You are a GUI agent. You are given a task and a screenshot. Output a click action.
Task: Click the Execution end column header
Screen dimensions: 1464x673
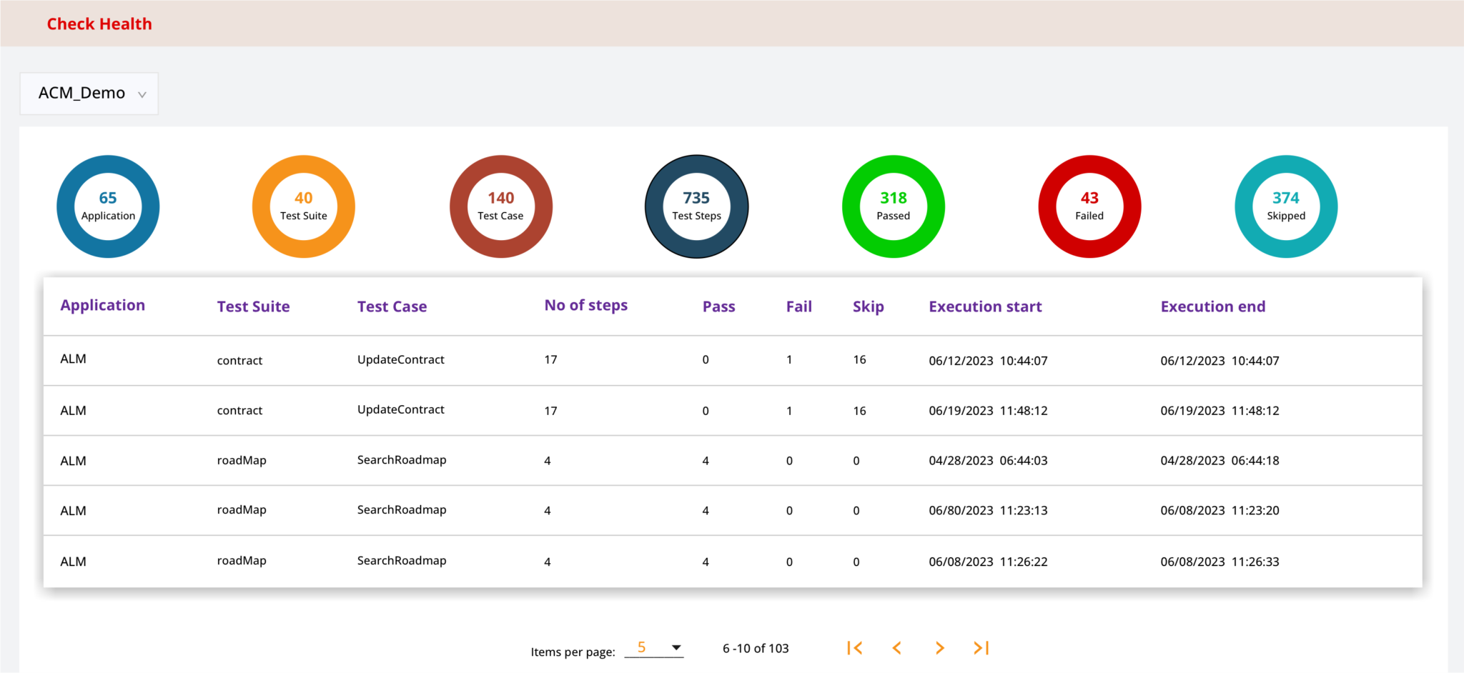(1213, 306)
